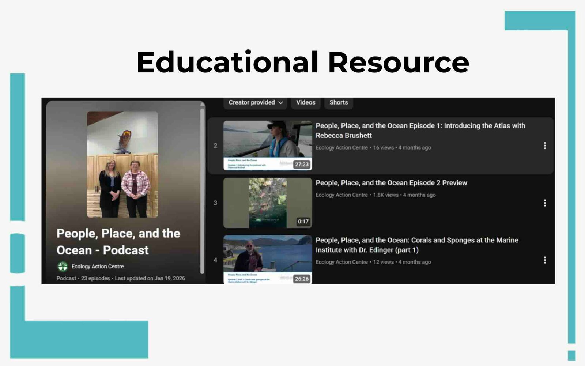The height and width of the screenshot is (366, 585).
Task: Open title 'Corals and Sponges at the Marine Institute'
Action: 417,245
